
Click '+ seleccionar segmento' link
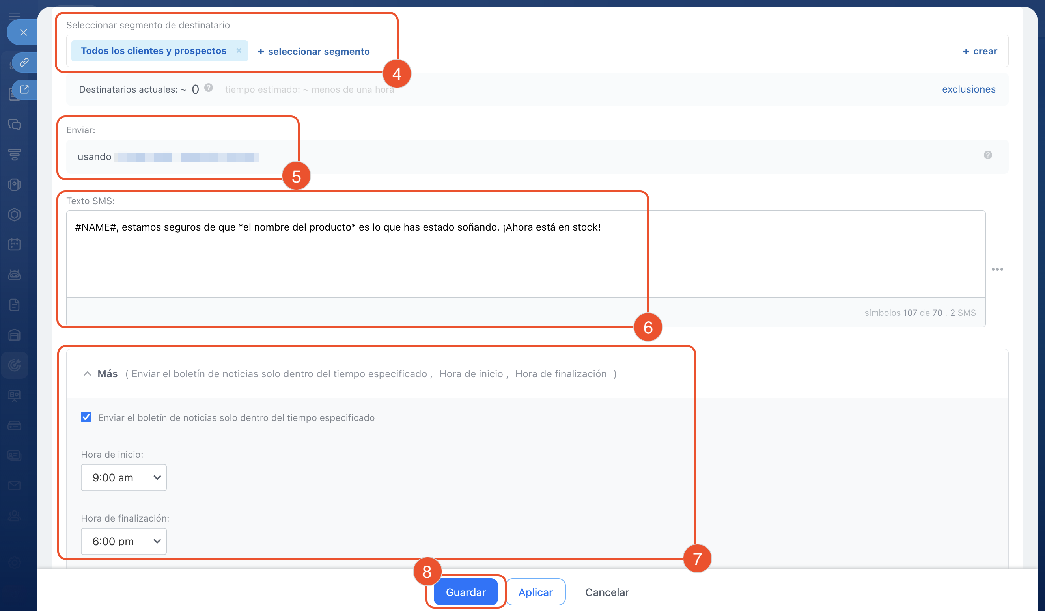coord(313,51)
